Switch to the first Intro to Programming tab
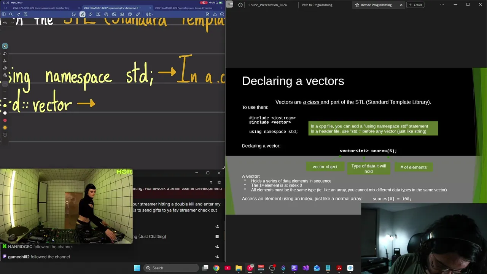This screenshot has height=274, width=487. tap(317, 5)
